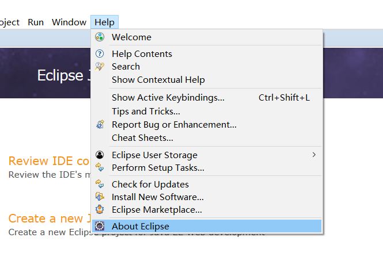Click the Report Bug or Enhancement icon

100,124
